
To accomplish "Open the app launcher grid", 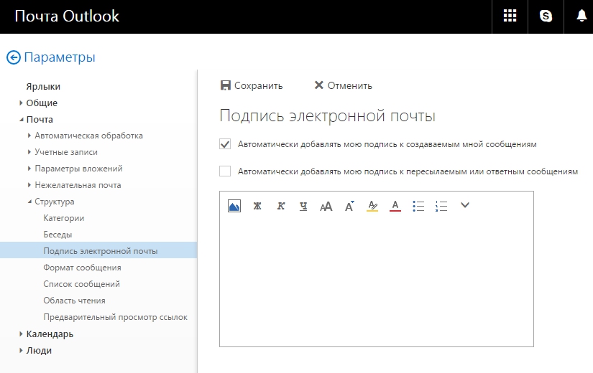I will (510, 16).
